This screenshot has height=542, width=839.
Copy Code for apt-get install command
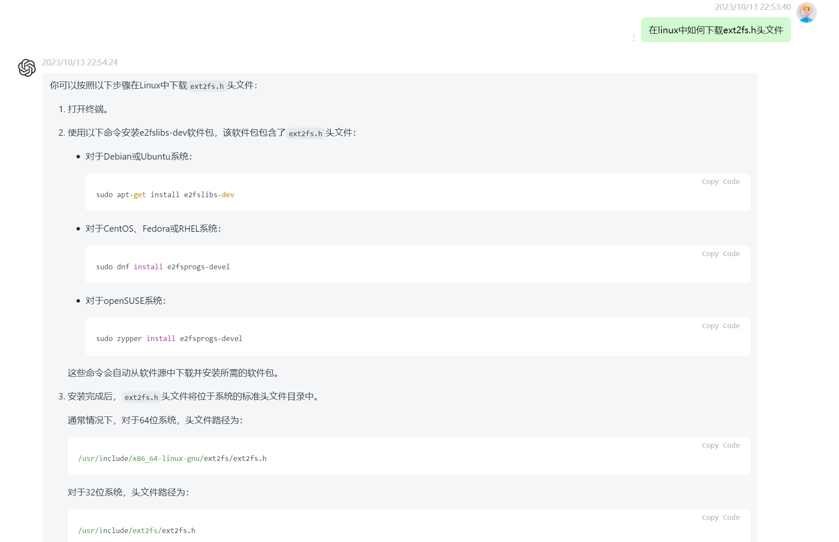720,181
